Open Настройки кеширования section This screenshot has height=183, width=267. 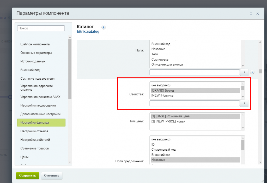pyautogui.click(x=38, y=105)
